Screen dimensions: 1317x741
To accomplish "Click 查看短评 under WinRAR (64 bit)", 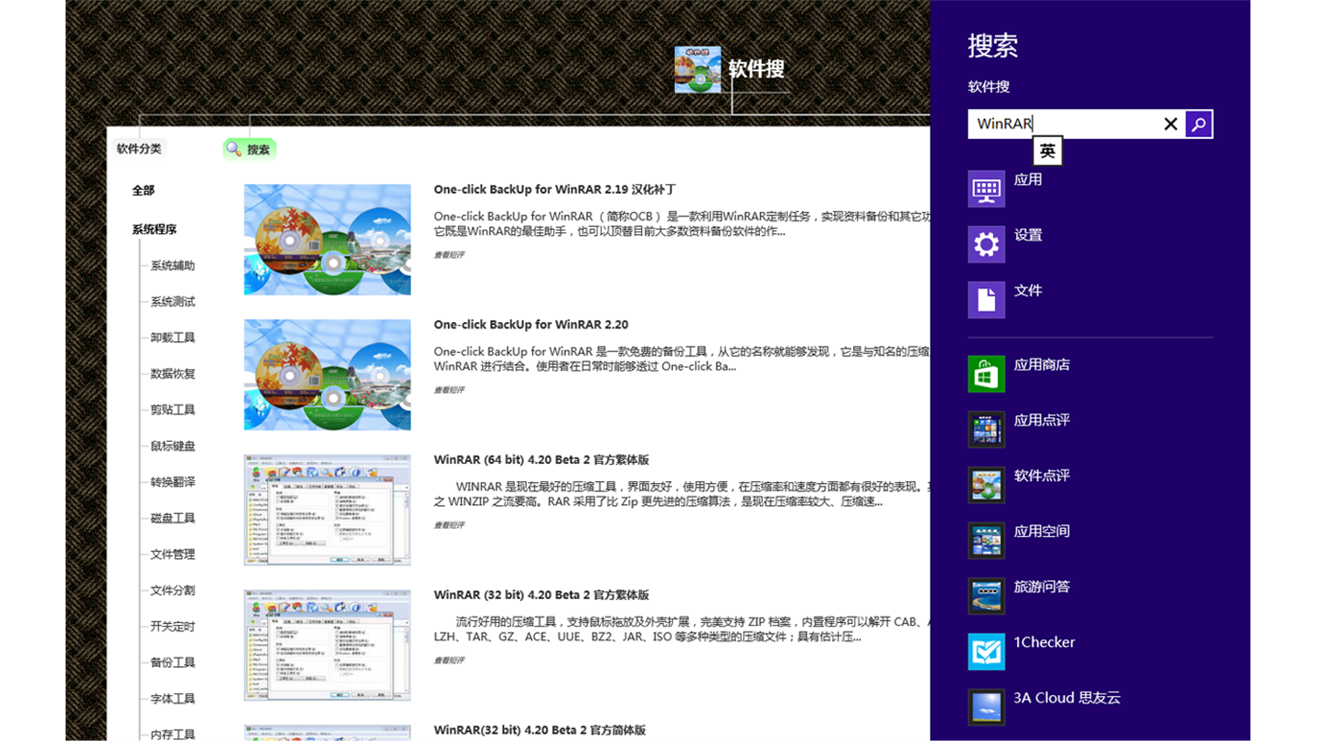I will pos(449,525).
